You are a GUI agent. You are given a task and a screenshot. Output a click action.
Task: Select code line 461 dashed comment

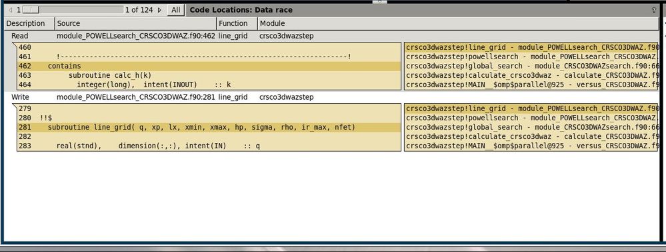pos(209,57)
